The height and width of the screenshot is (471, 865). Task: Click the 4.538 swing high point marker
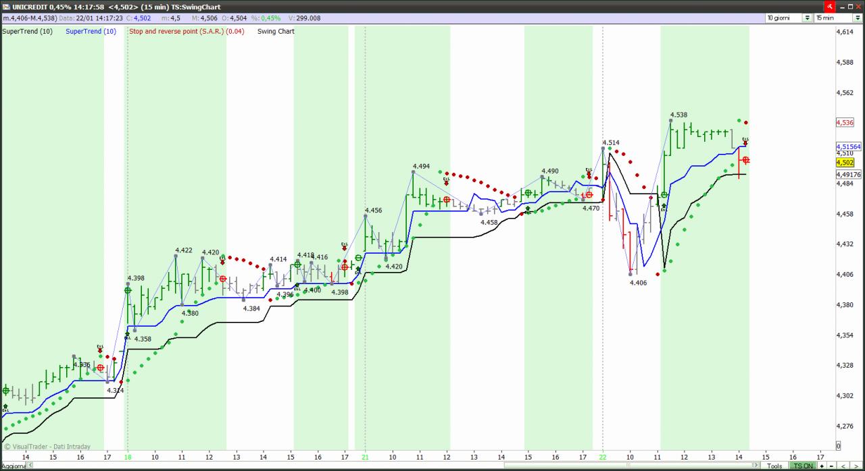point(670,121)
